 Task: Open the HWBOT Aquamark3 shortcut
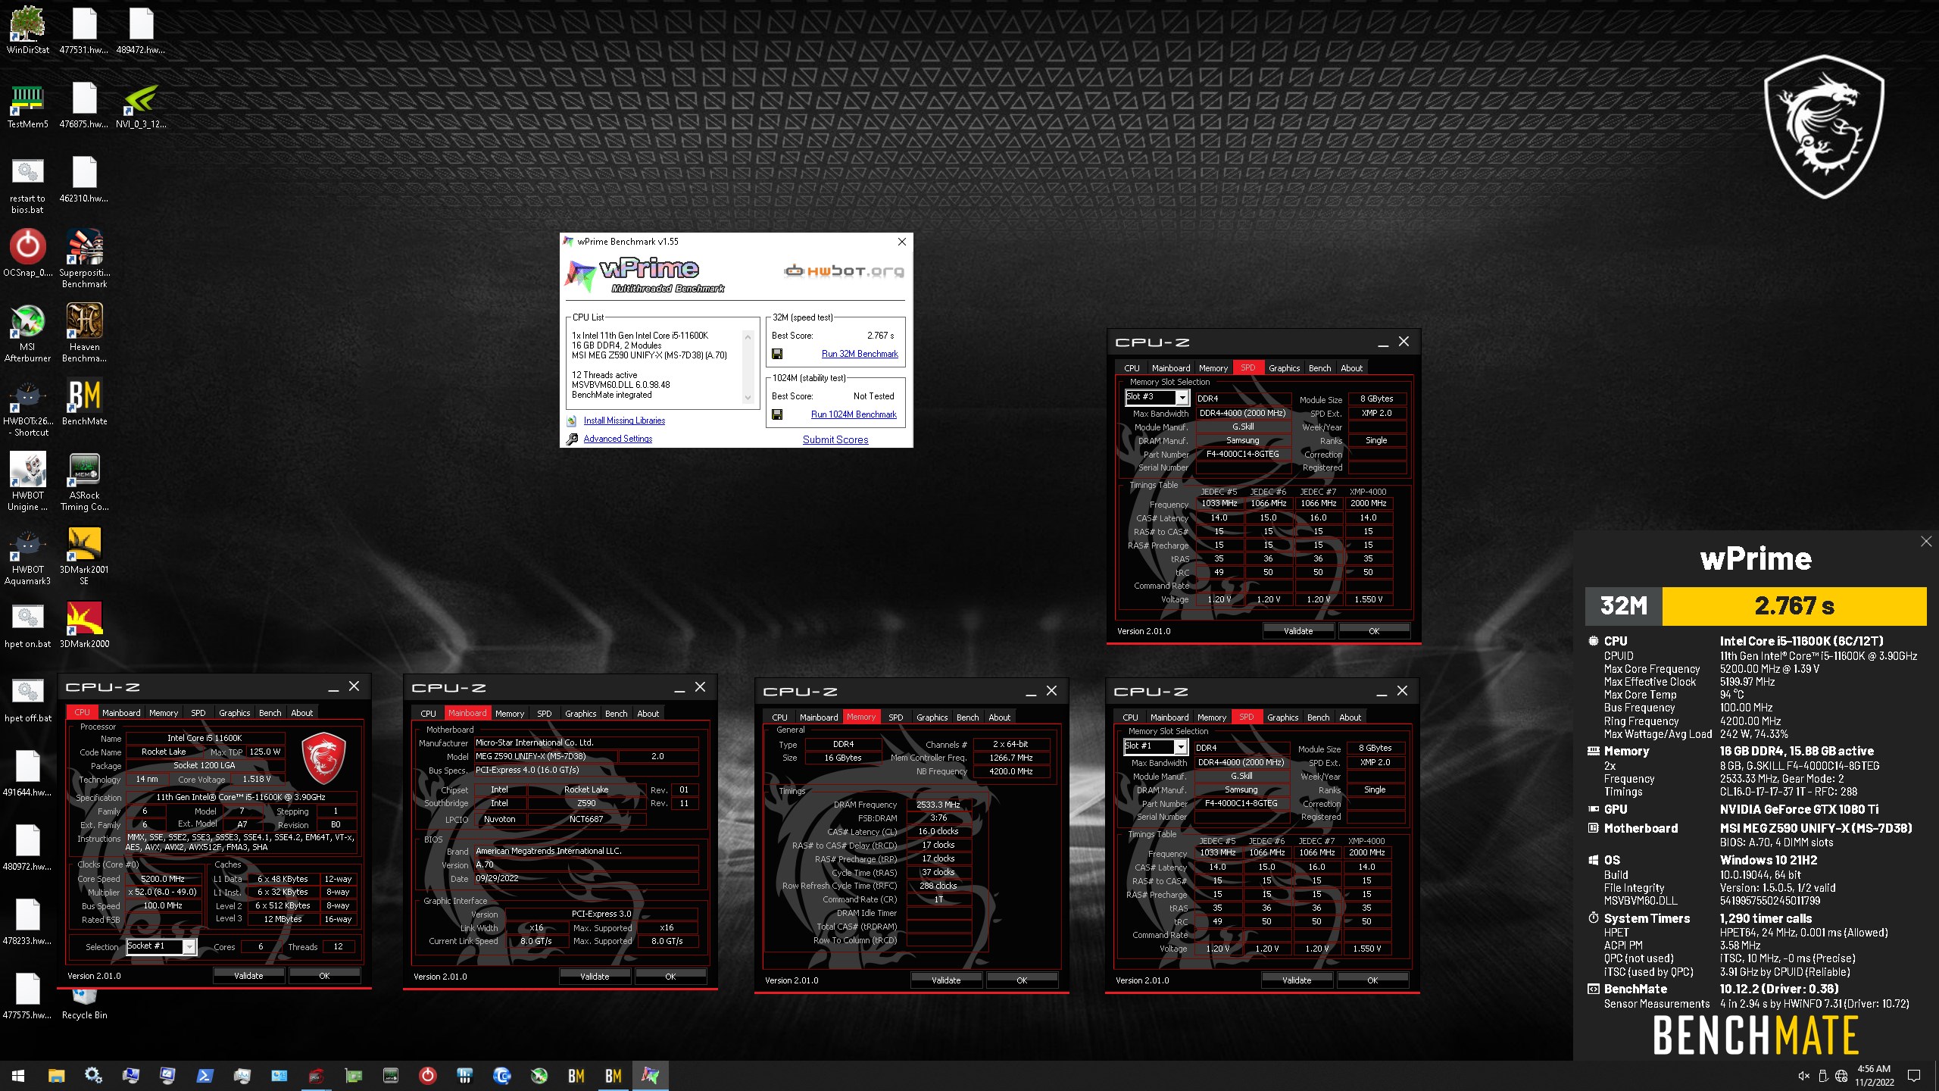(x=28, y=555)
